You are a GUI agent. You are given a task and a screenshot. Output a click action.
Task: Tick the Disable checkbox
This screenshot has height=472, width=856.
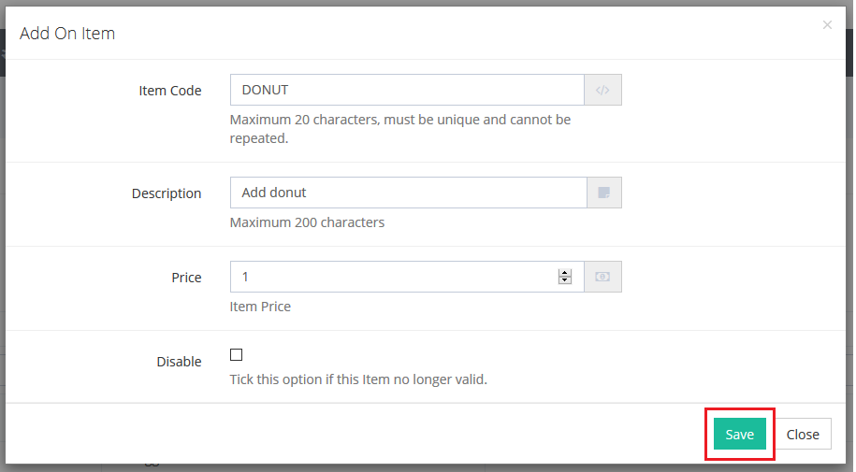coord(236,355)
